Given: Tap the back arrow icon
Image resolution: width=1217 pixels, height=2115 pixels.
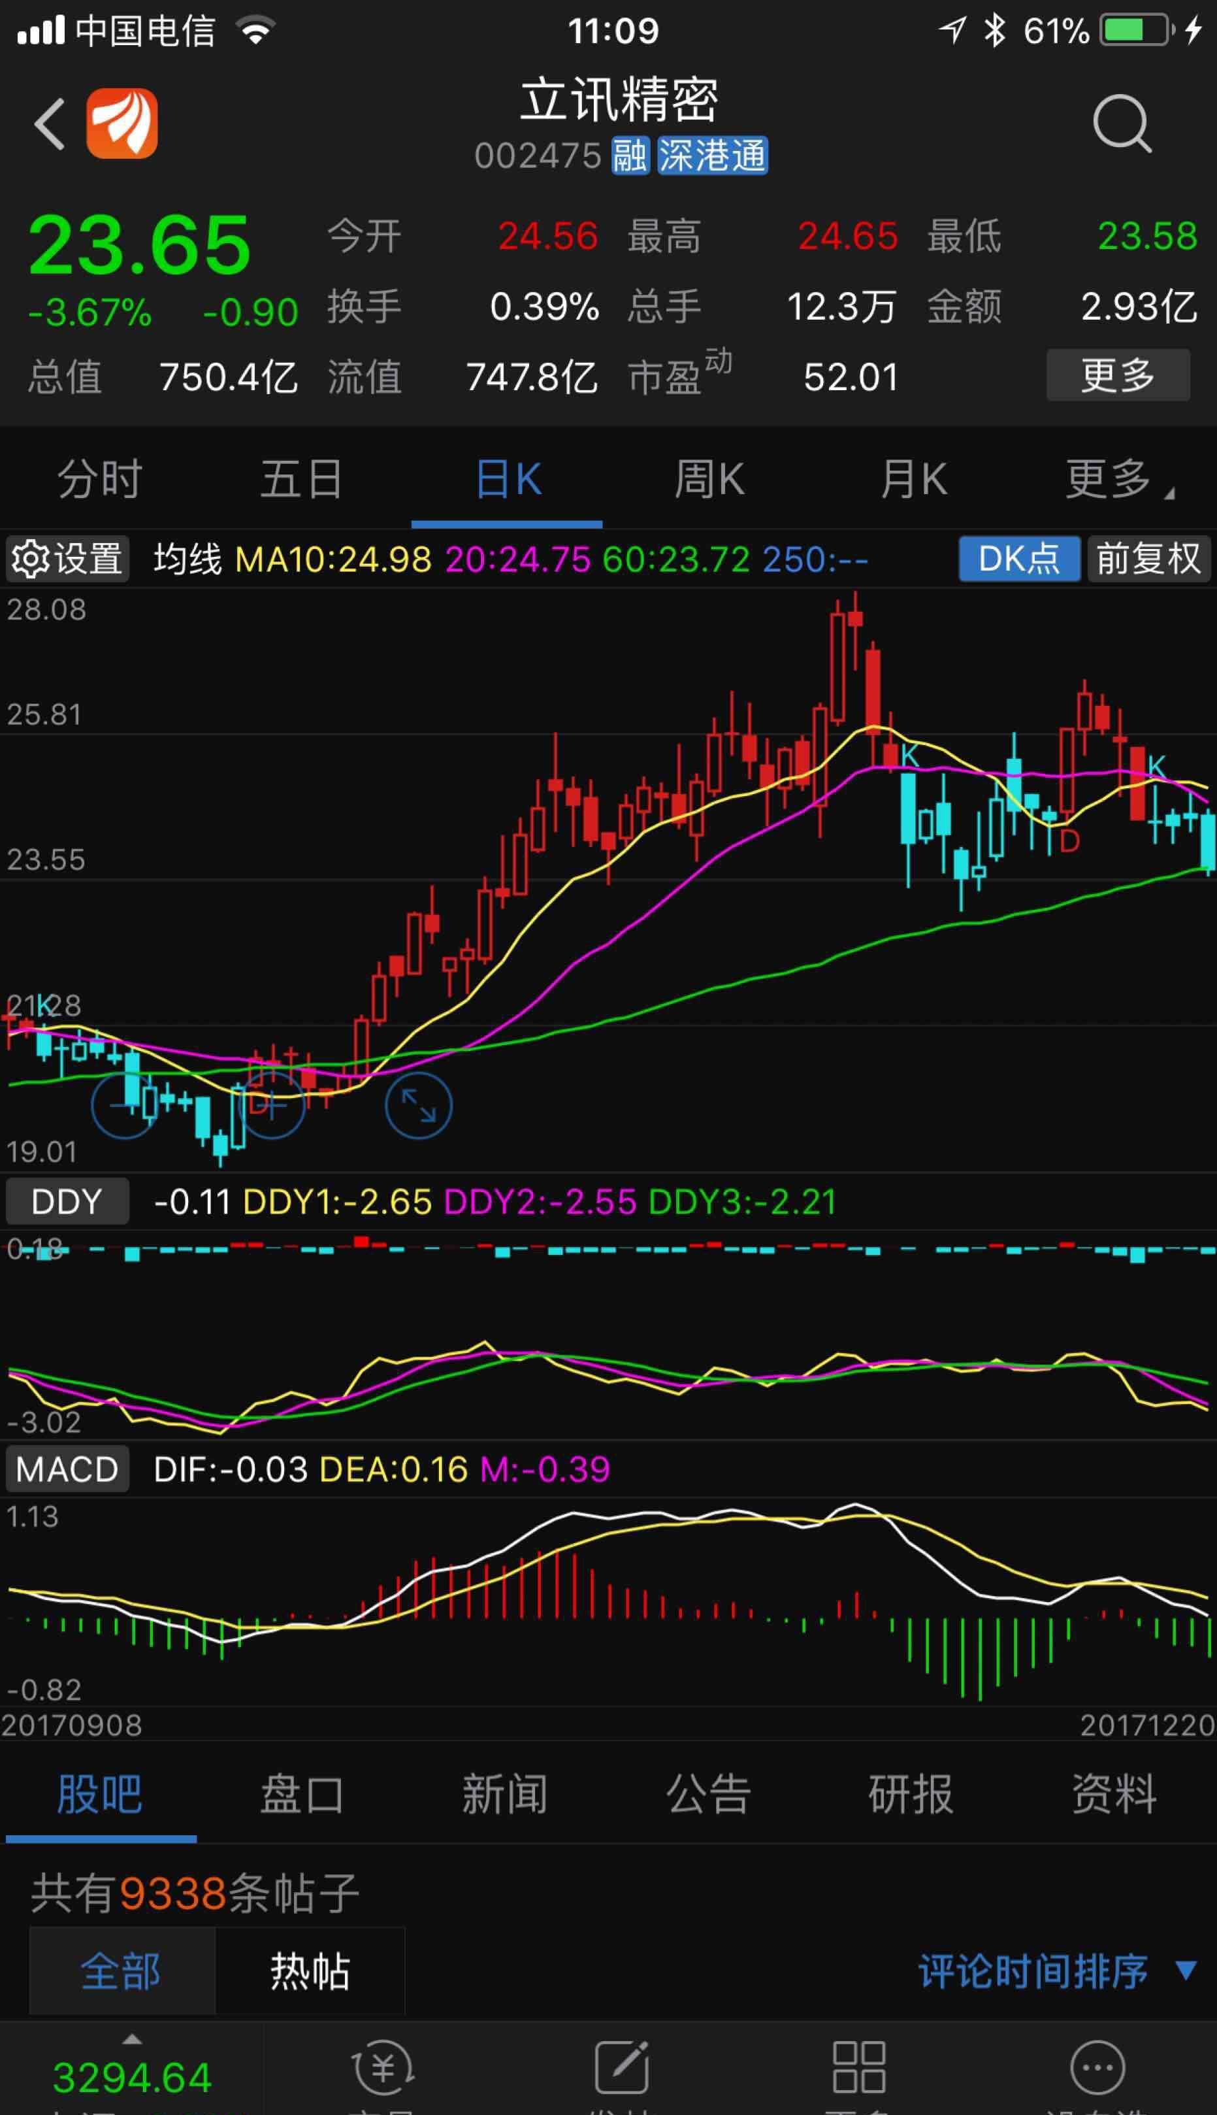Looking at the screenshot, I should point(48,124).
